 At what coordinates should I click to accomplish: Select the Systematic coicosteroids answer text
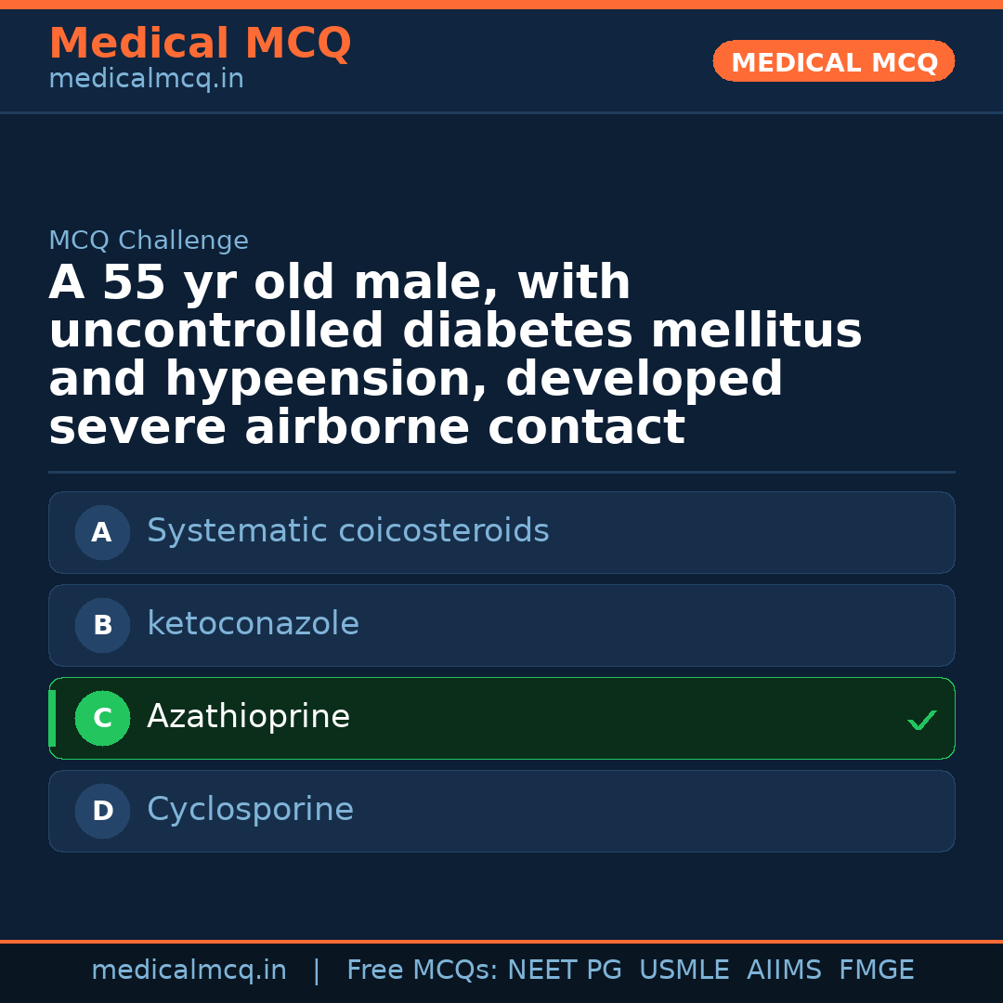pyautogui.click(x=347, y=531)
